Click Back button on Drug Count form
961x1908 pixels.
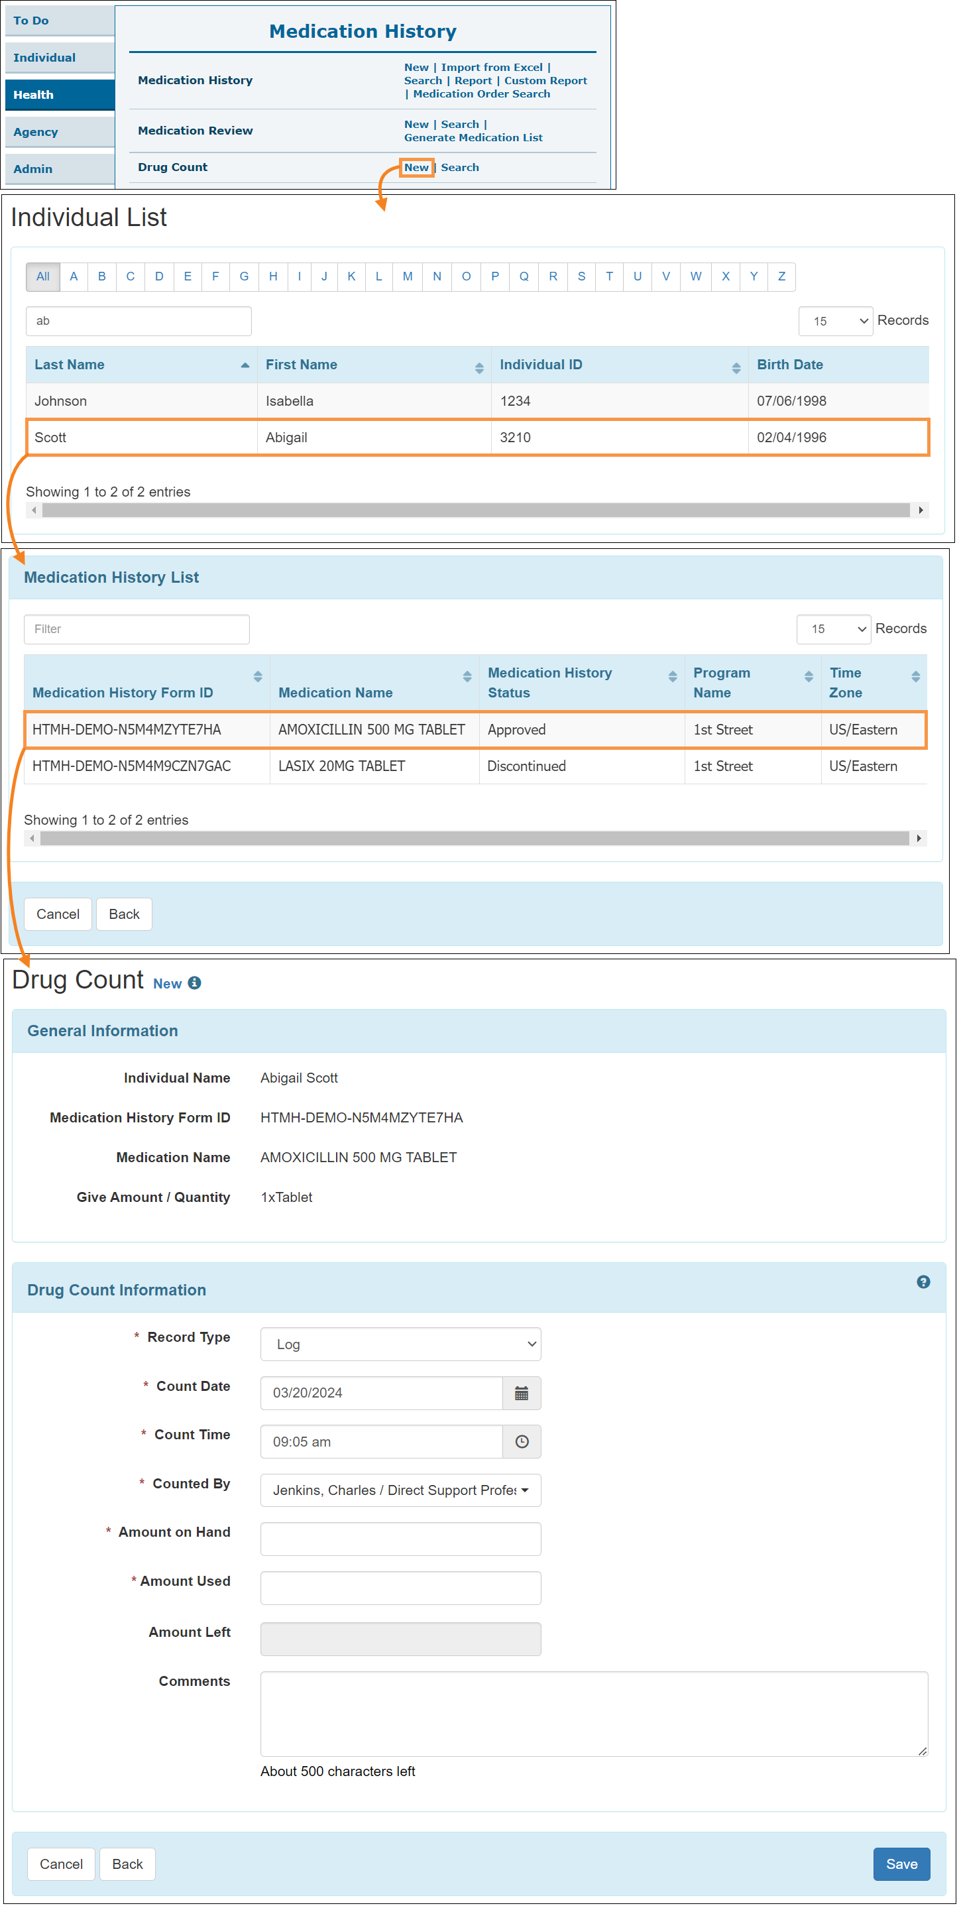tap(127, 1864)
